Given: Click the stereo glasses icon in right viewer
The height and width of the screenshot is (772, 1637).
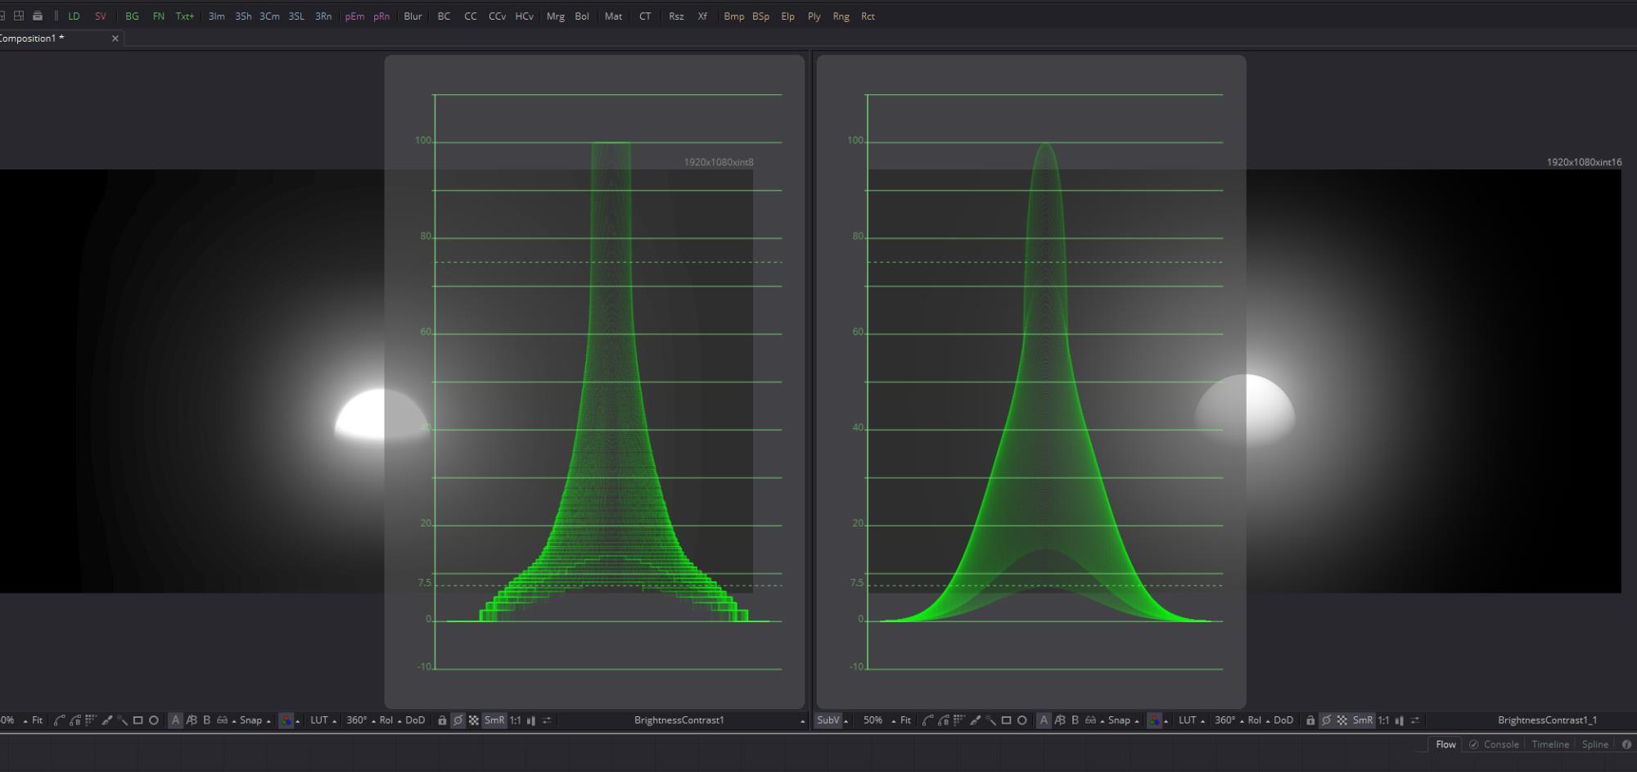Looking at the screenshot, I should (x=1090, y=720).
